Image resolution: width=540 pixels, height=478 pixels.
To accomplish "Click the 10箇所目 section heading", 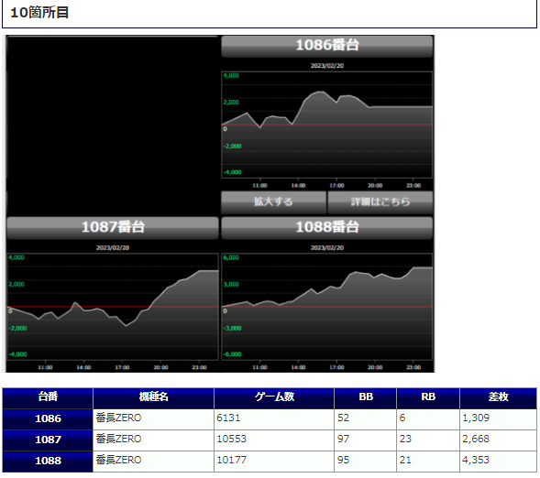I will pyautogui.click(x=40, y=13).
